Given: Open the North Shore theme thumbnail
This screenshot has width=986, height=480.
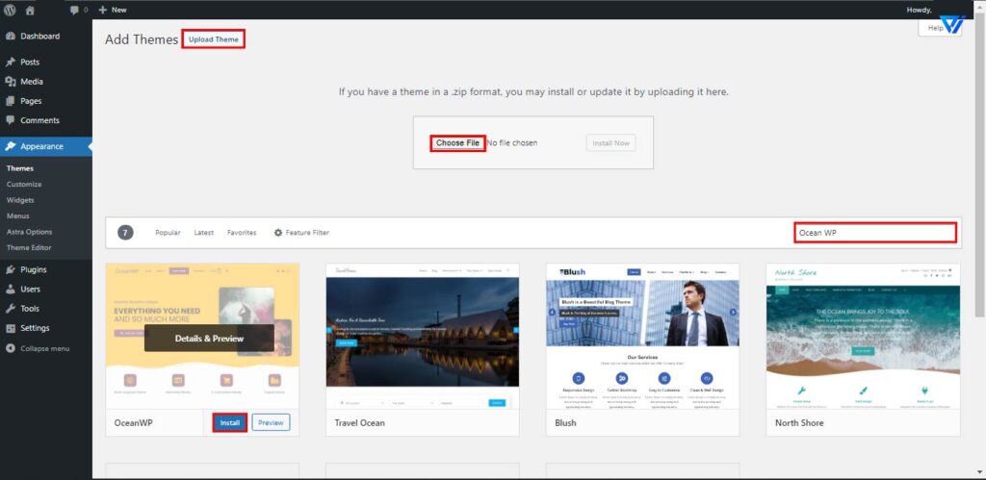Looking at the screenshot, I should (863, 337).
